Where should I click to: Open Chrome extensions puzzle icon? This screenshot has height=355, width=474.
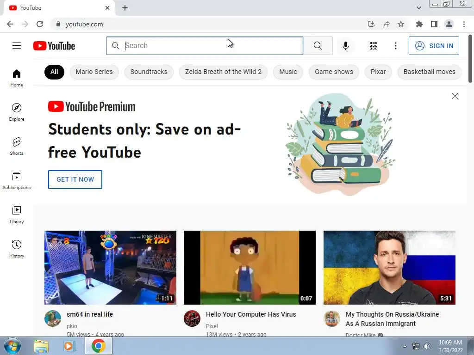click(419, 24)
